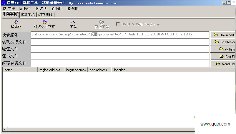Open Scatter-loading file folder button
This screenshot has width=236, height=134.
coord(223,42)
